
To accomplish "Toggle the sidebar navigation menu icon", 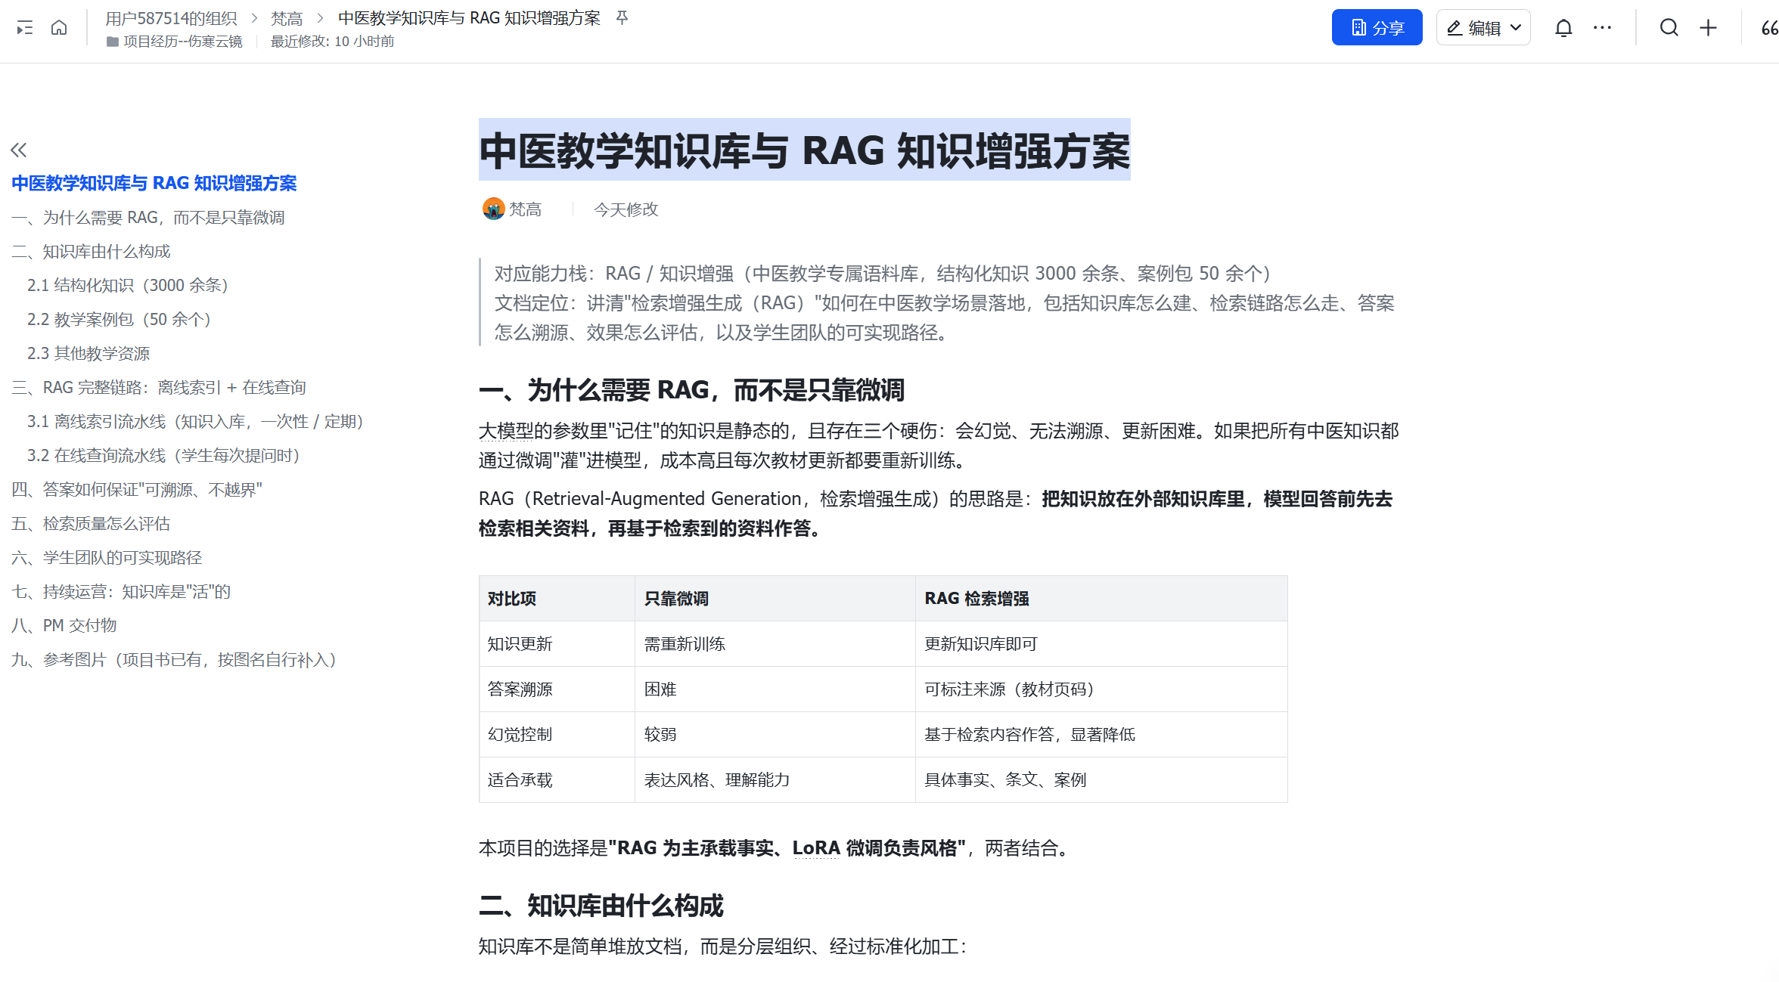I will (x=25, y=28).
